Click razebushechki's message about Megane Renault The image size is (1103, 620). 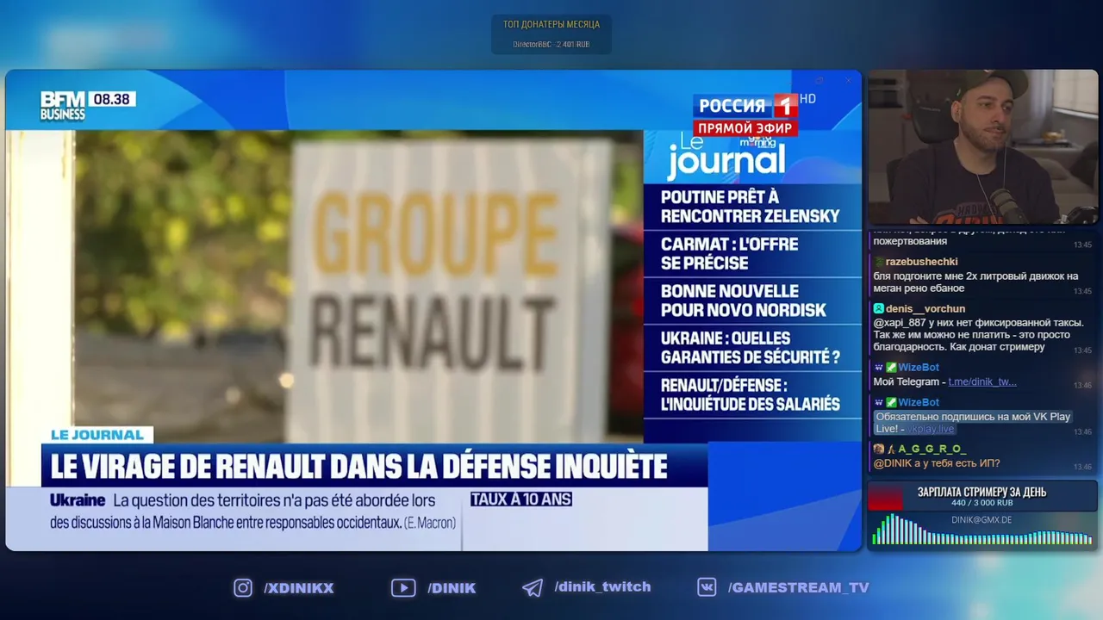(975, 282)
